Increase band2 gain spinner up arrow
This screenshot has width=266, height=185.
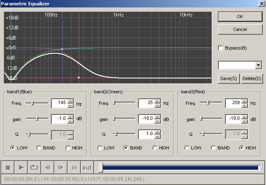click(x=157, y=116)
